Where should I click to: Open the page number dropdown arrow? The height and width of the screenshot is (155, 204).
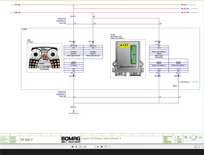[95, 147]
